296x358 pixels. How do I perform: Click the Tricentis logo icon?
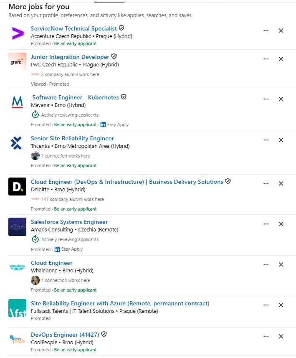[17, 143]
